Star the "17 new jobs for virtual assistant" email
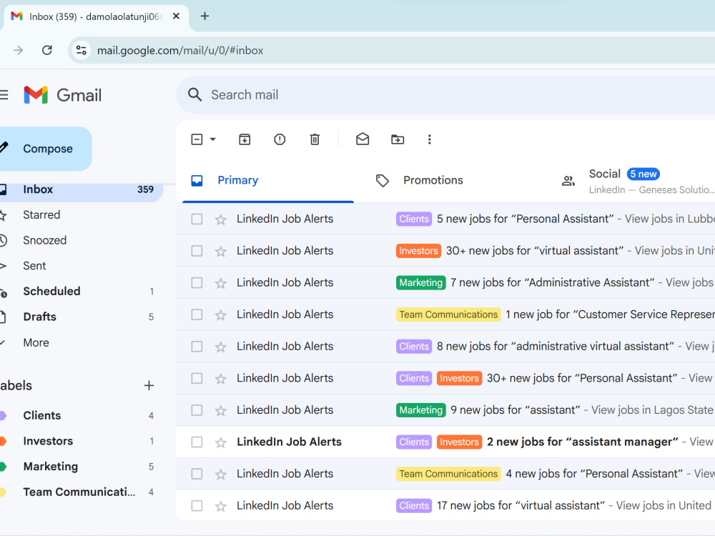Screen dimensions: 715x536 221,506
